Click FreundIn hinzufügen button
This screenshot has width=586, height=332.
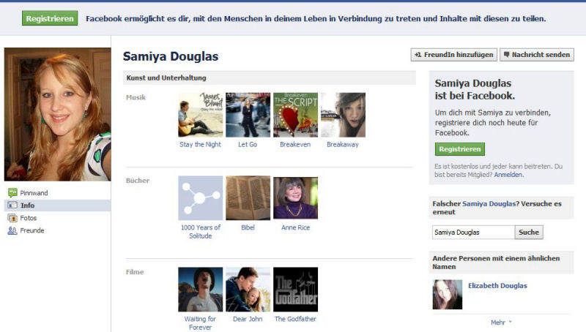453,55
